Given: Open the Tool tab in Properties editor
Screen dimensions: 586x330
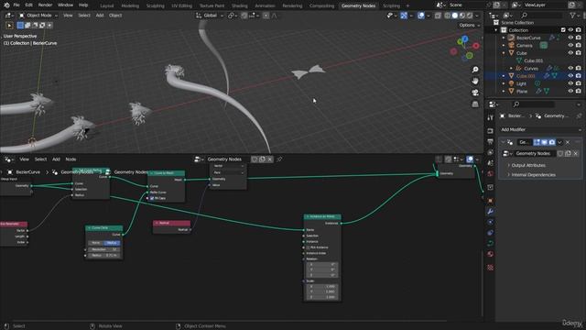Looking at the screenshot, I should pyautogui.click(x=491, y=118).
